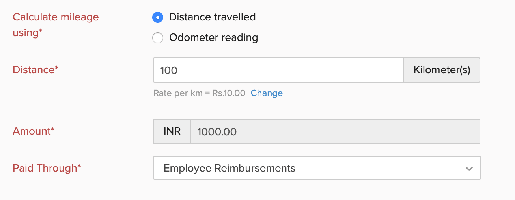Viewport: 515px width, 200px height.
Task: Focus the Distance input containing 100
Action: click(x=278, y=70)
